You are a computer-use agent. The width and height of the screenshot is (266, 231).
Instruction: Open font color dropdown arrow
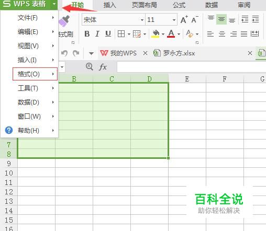point(179,34)
